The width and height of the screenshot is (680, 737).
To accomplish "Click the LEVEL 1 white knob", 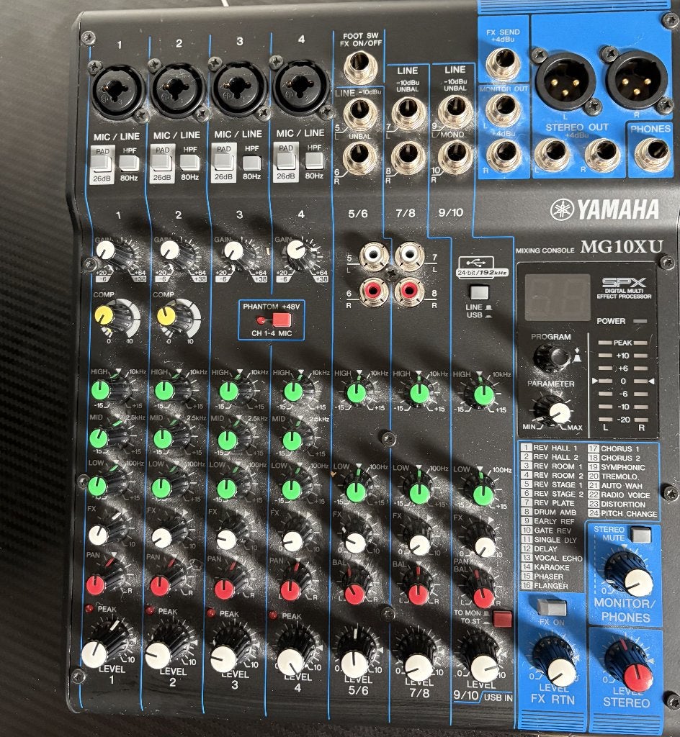I will (x=94, y=654).
